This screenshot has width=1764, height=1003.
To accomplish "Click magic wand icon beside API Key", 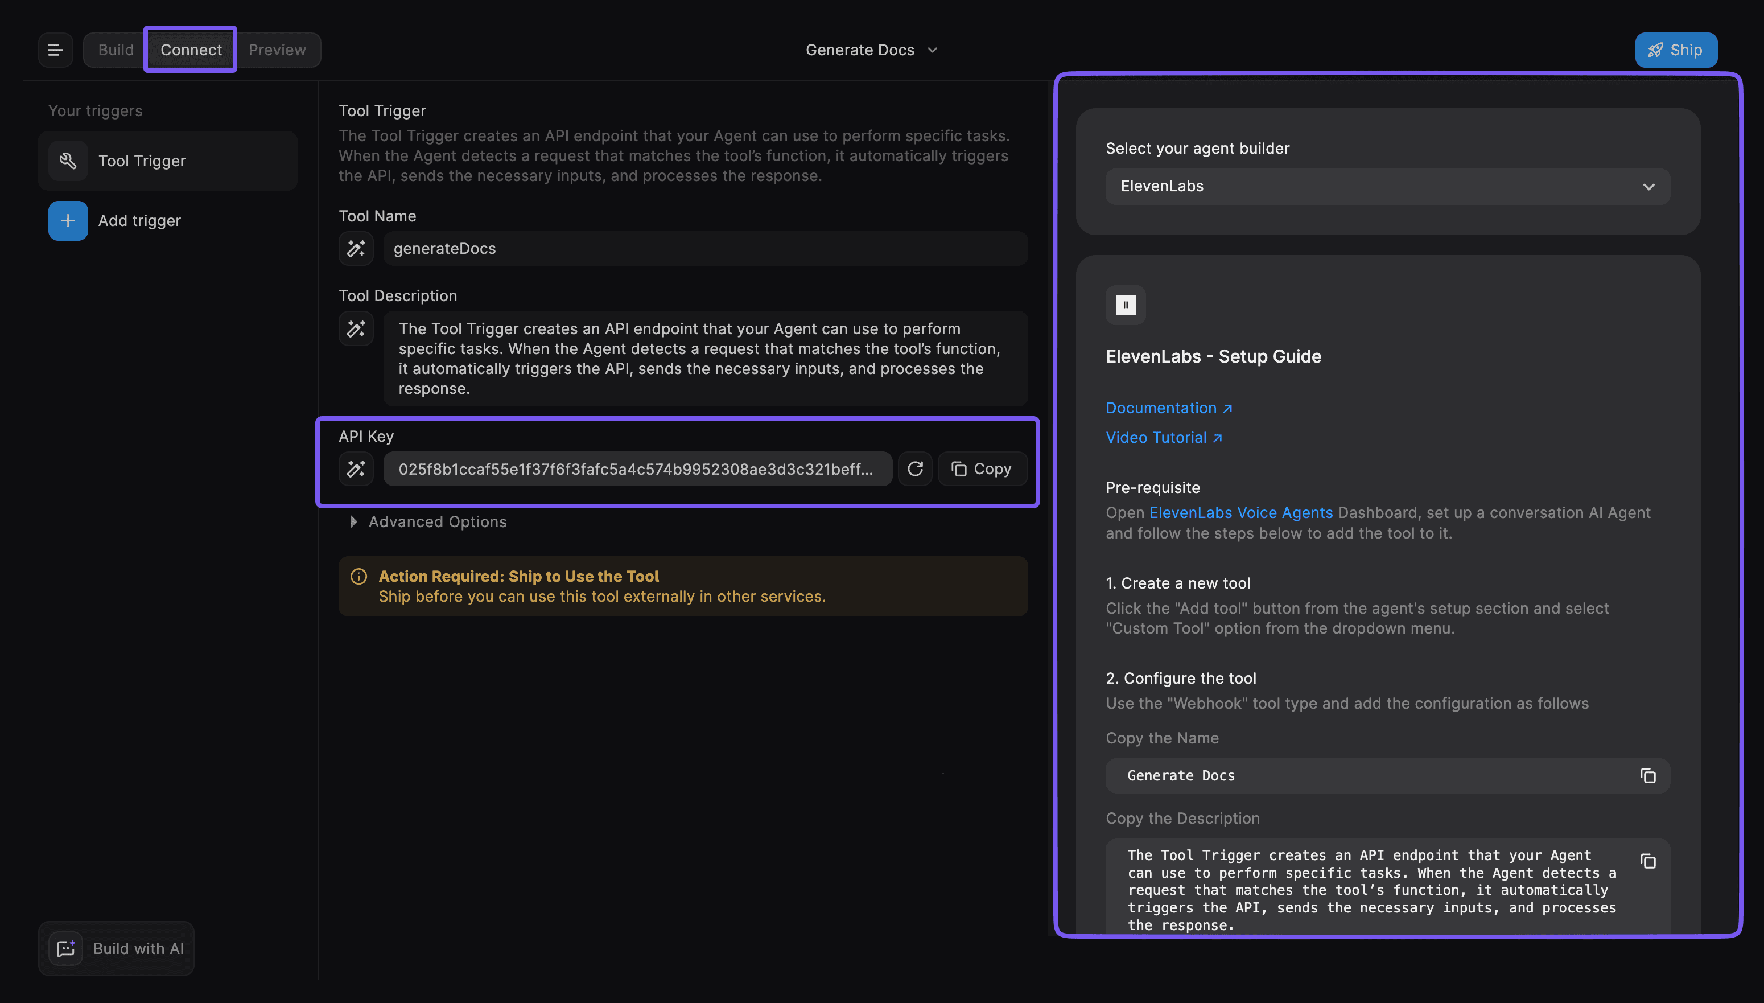I will (x=356, y=469).
